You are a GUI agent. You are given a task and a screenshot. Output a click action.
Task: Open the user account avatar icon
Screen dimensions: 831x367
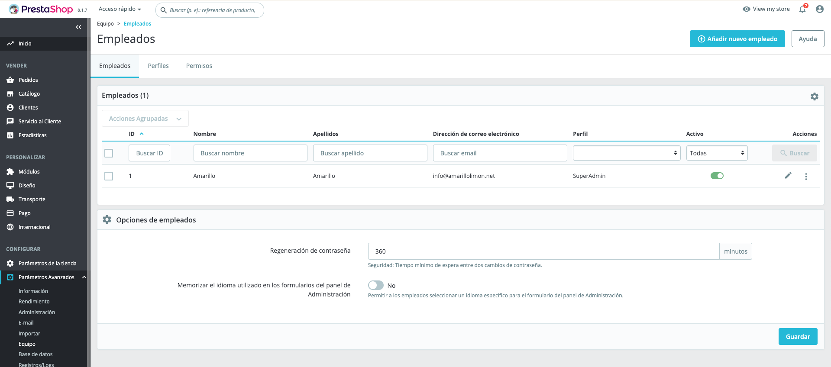coord(819,9)
